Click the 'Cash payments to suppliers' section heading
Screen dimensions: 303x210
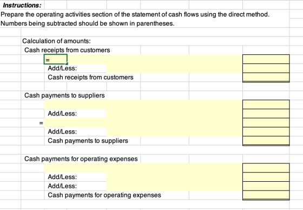coord(64,96)
